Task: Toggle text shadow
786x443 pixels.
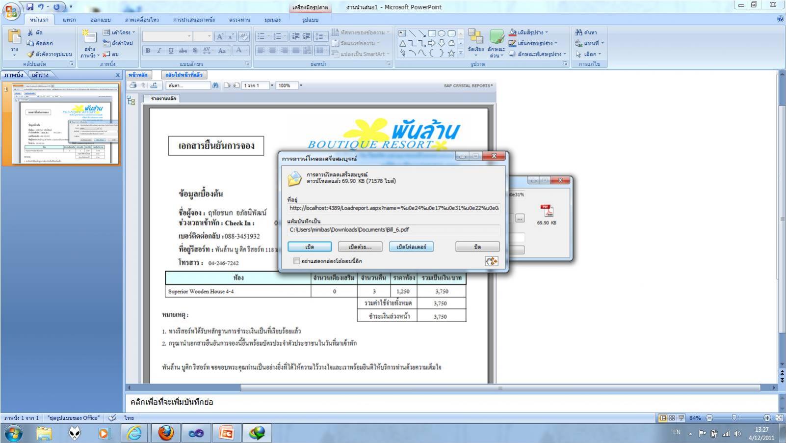Action: click(195, 50)
